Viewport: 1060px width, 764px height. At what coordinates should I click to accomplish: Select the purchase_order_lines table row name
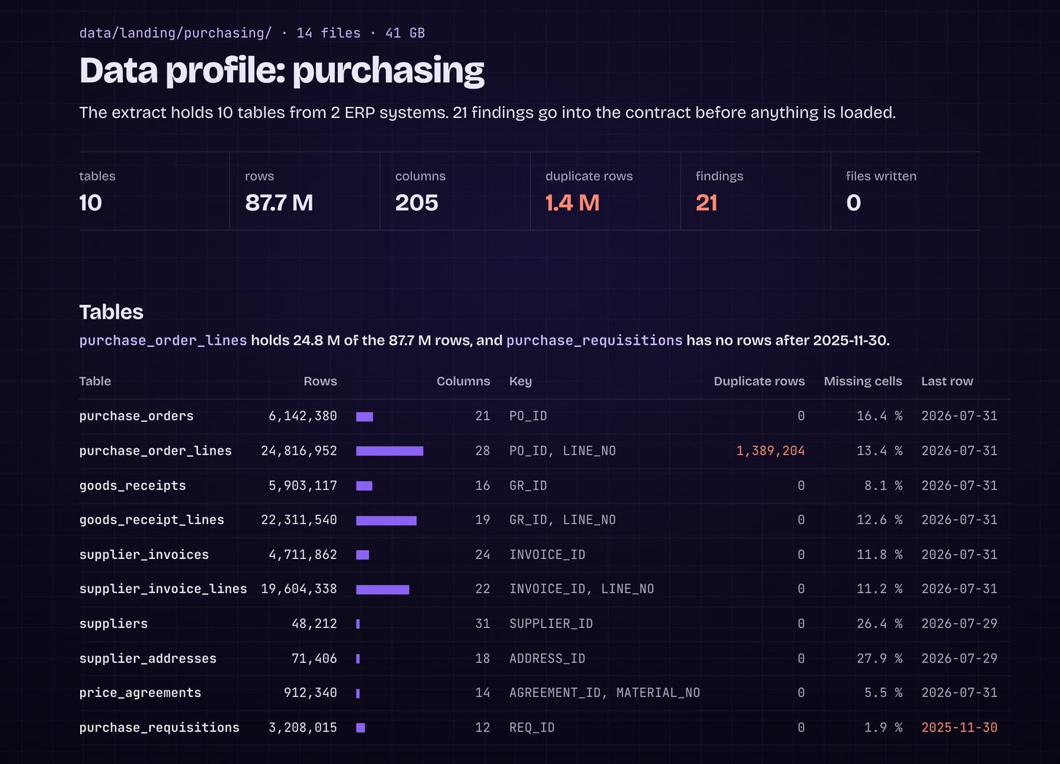coord(155,451)
